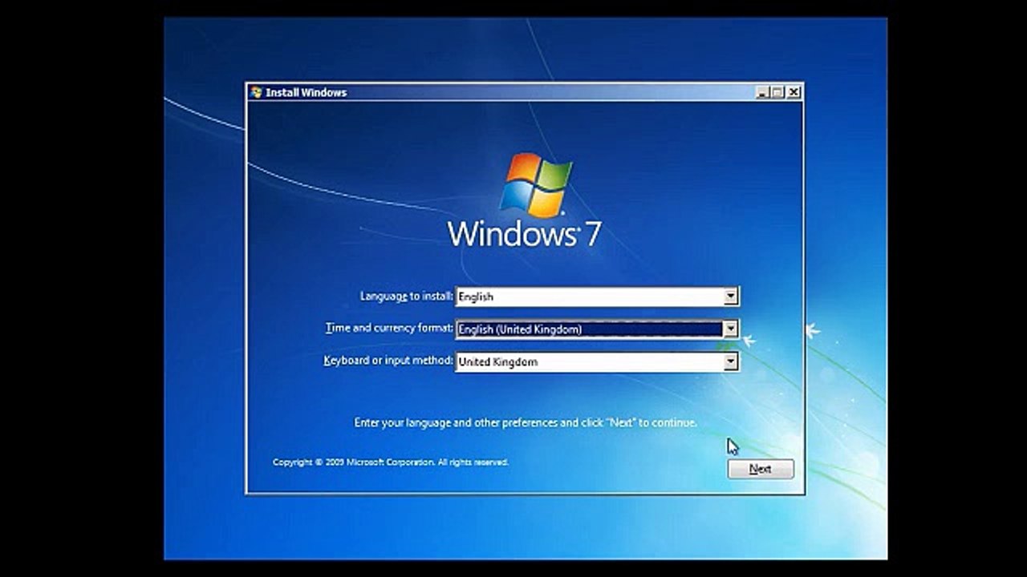Expand the Time and currency format dropdown arrow
This screenshot has width=1027, height=577.
pyautogui.click(x=730, y=329)
